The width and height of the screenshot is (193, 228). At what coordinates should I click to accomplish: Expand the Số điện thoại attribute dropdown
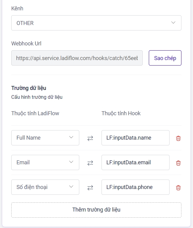(45, 187)
